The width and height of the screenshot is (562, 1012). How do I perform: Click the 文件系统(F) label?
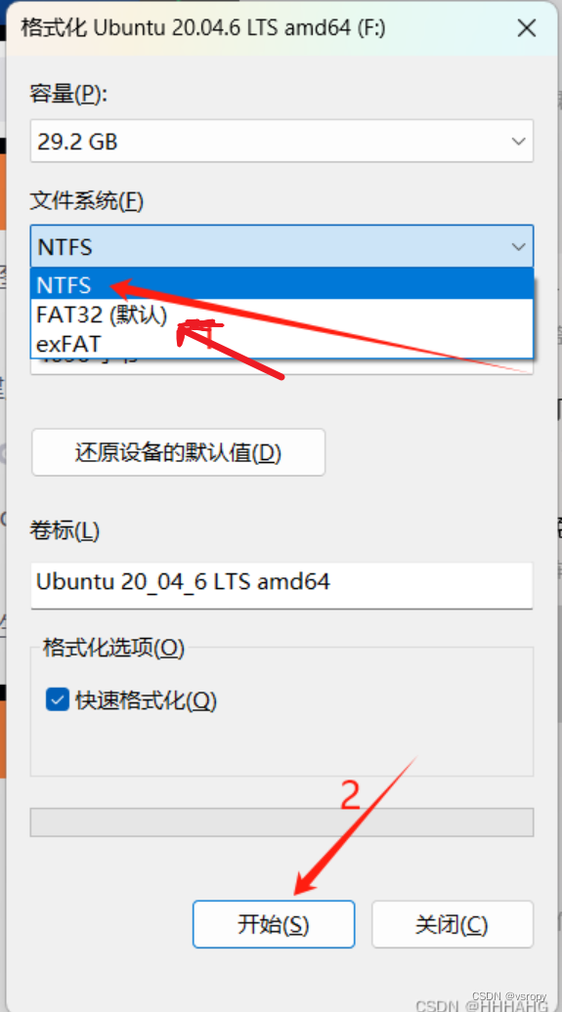(87, 200)
